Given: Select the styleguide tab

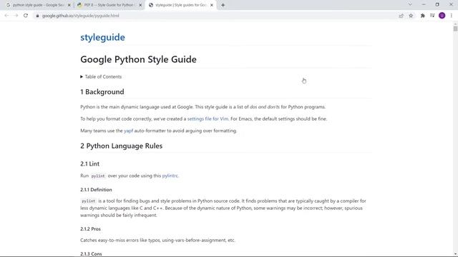Looking at the screenshot, I should click(x=180, y=5).
